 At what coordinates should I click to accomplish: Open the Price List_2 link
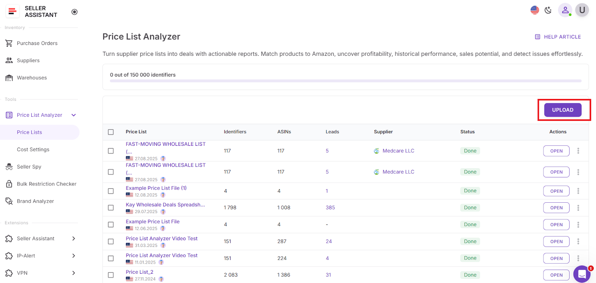click(139, 272)
